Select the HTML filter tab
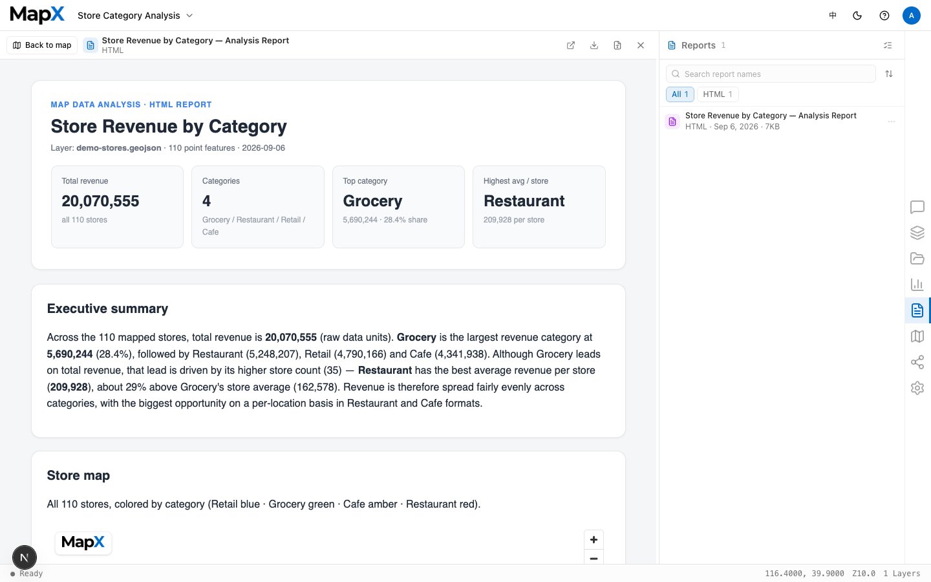931x582 pixels. 718,94
